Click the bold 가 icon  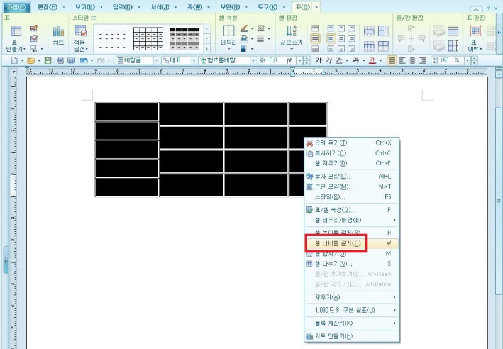pyautogui.click(x=318, y=60)
